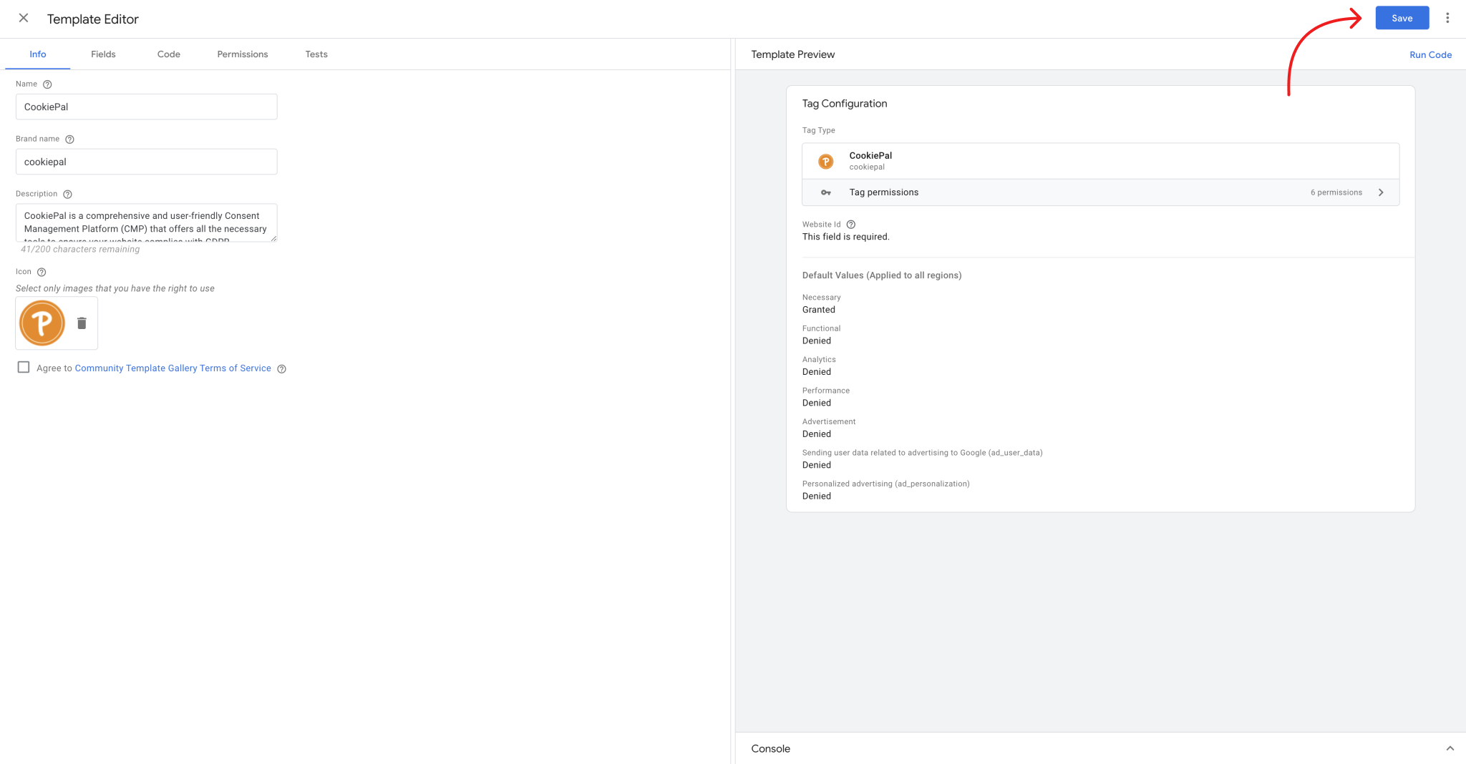The image size is (1466, 764).
Task: Click the Denied value under Performance
Action: [817, 403]
